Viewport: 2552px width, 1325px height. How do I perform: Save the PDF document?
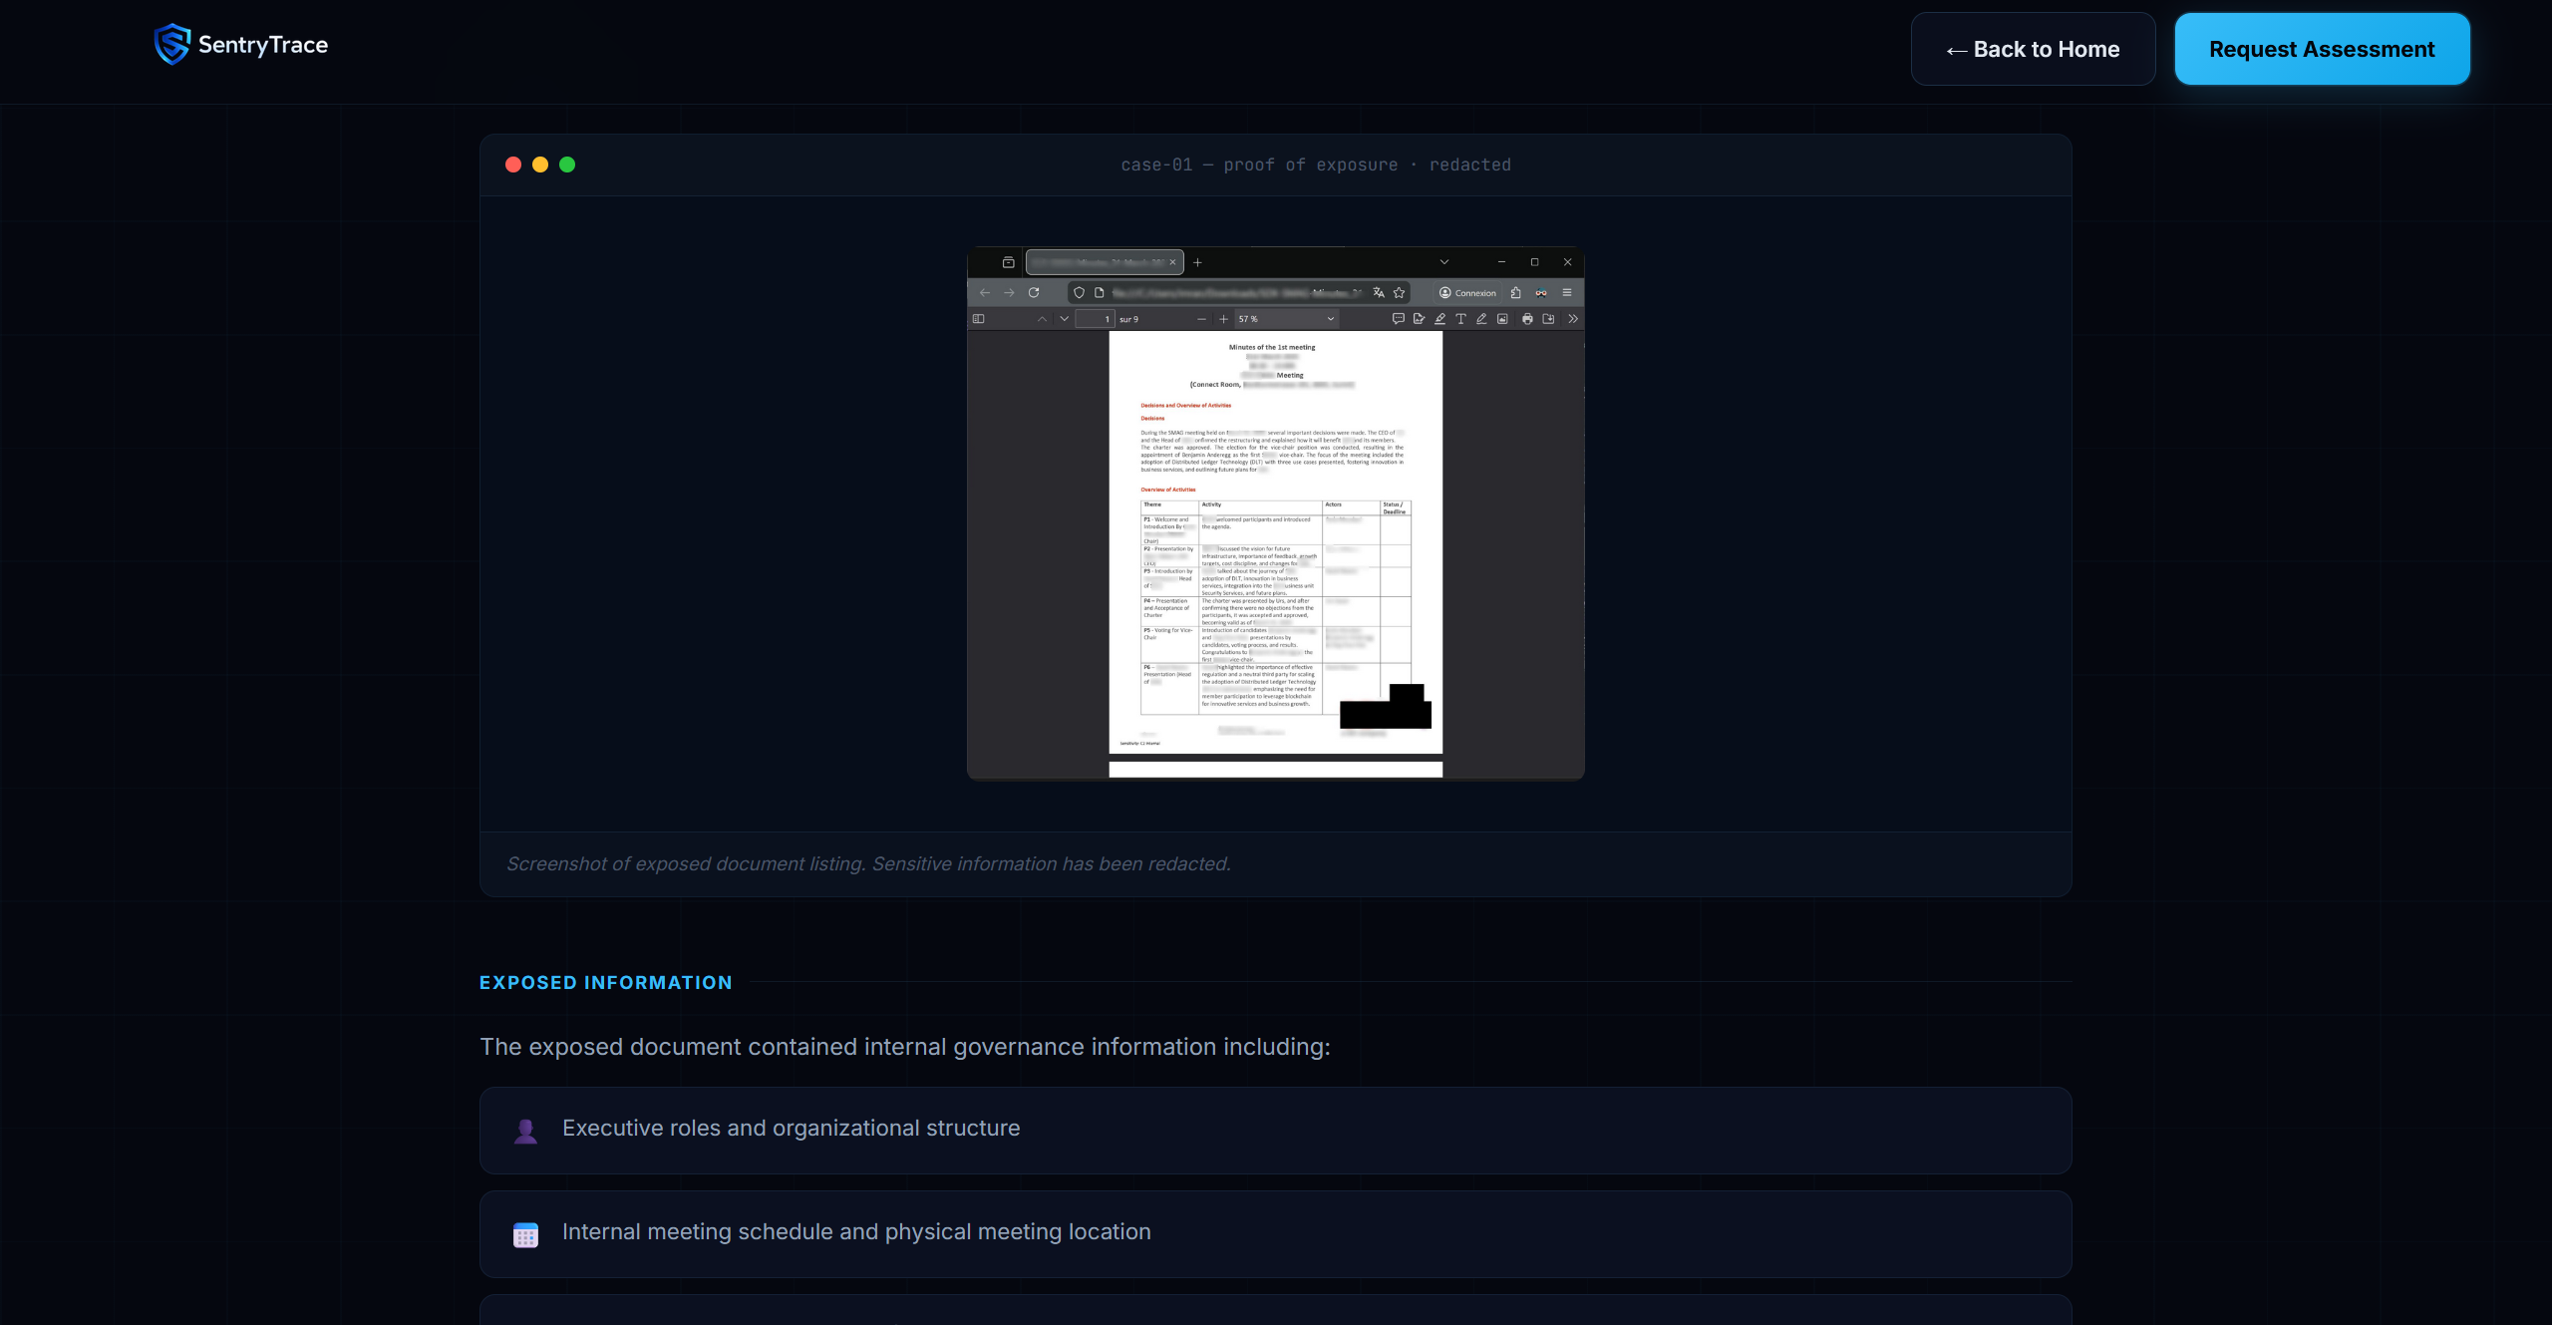pos(1548,319)
